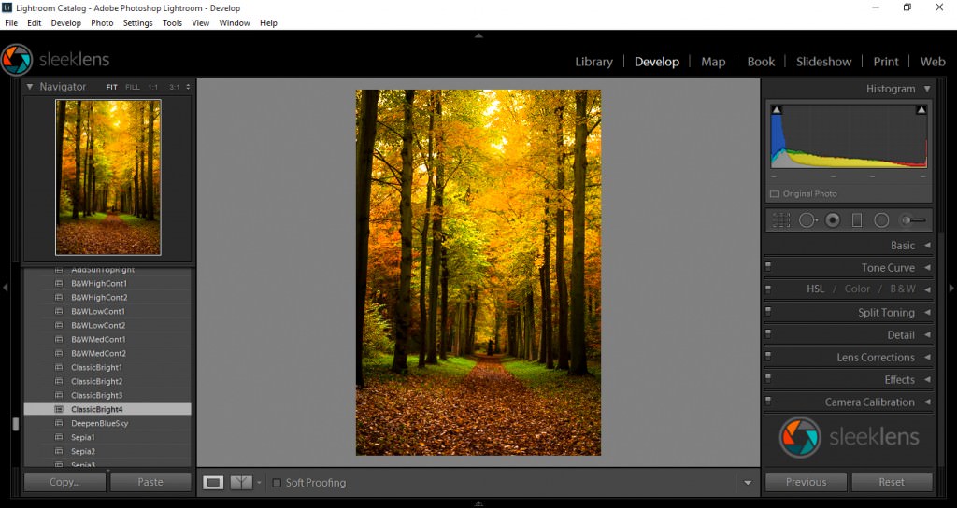Apply the Sepia2 preset
The image size is (957, 508).
[83, 451]
